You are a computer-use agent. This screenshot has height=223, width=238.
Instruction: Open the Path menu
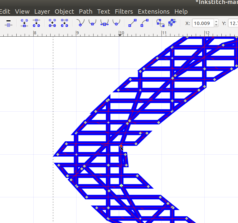pyautogui.click(x=86, y=11)
